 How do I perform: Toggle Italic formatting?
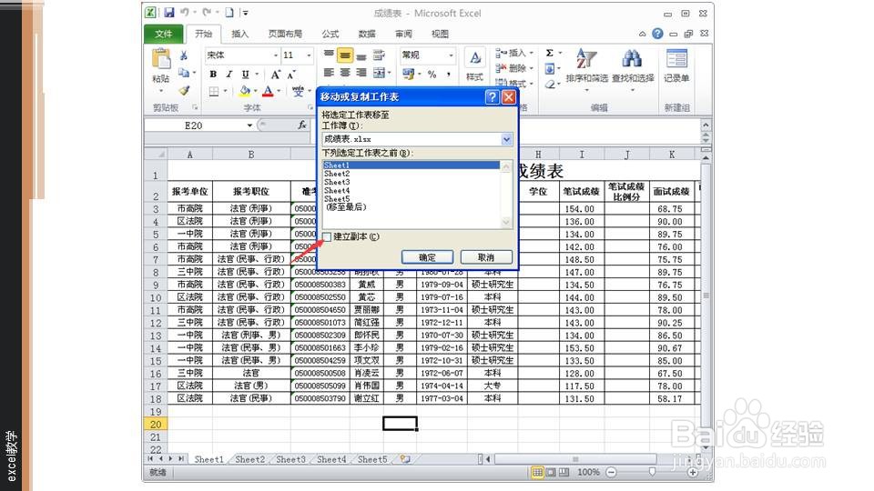coord(229,74)
